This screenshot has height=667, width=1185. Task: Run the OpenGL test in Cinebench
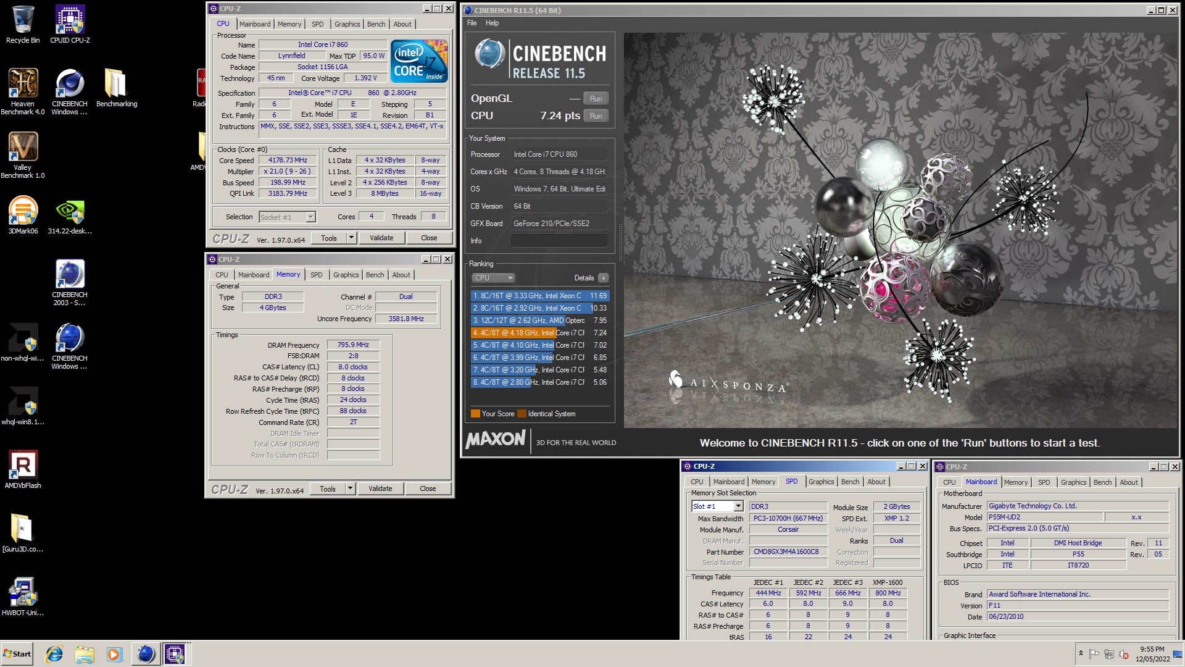596,99
